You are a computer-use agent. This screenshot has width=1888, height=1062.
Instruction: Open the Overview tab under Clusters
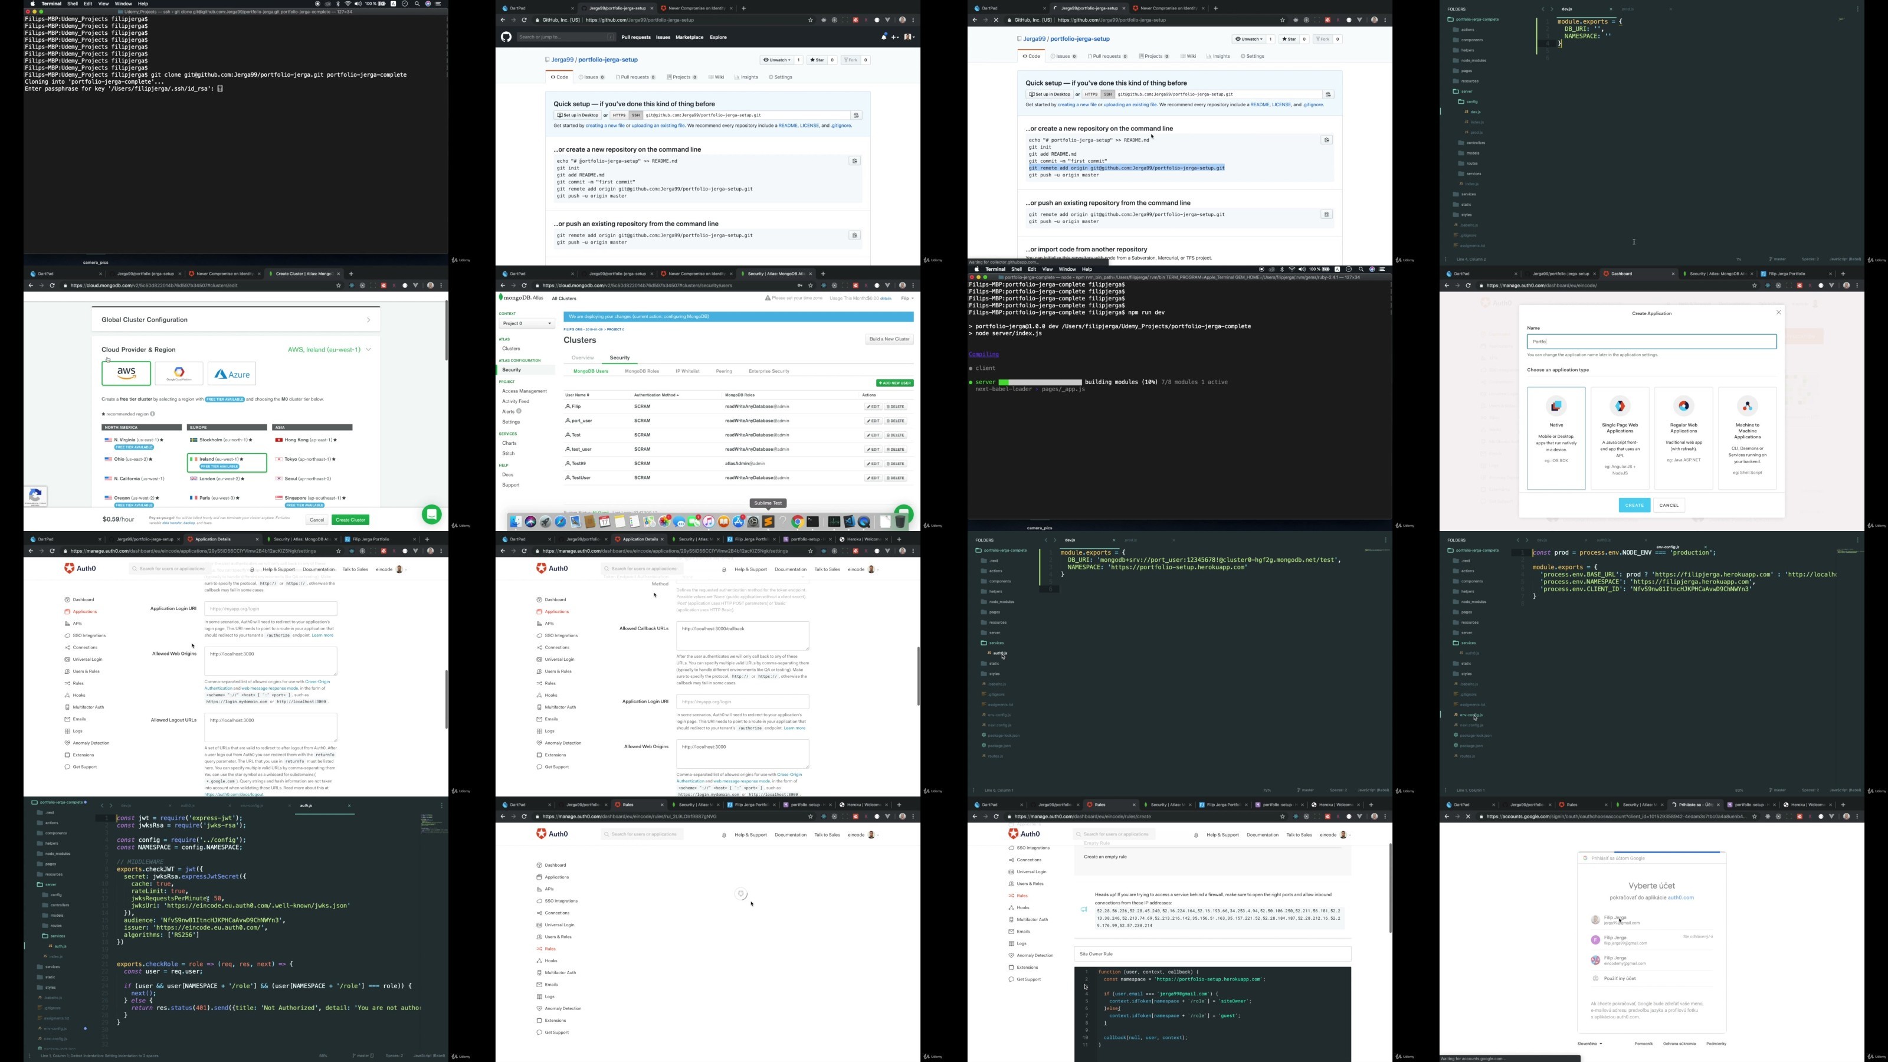[583, 358]
